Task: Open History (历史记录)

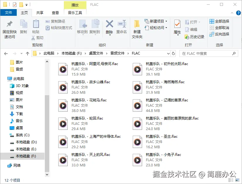Action: tap(195, 37)
